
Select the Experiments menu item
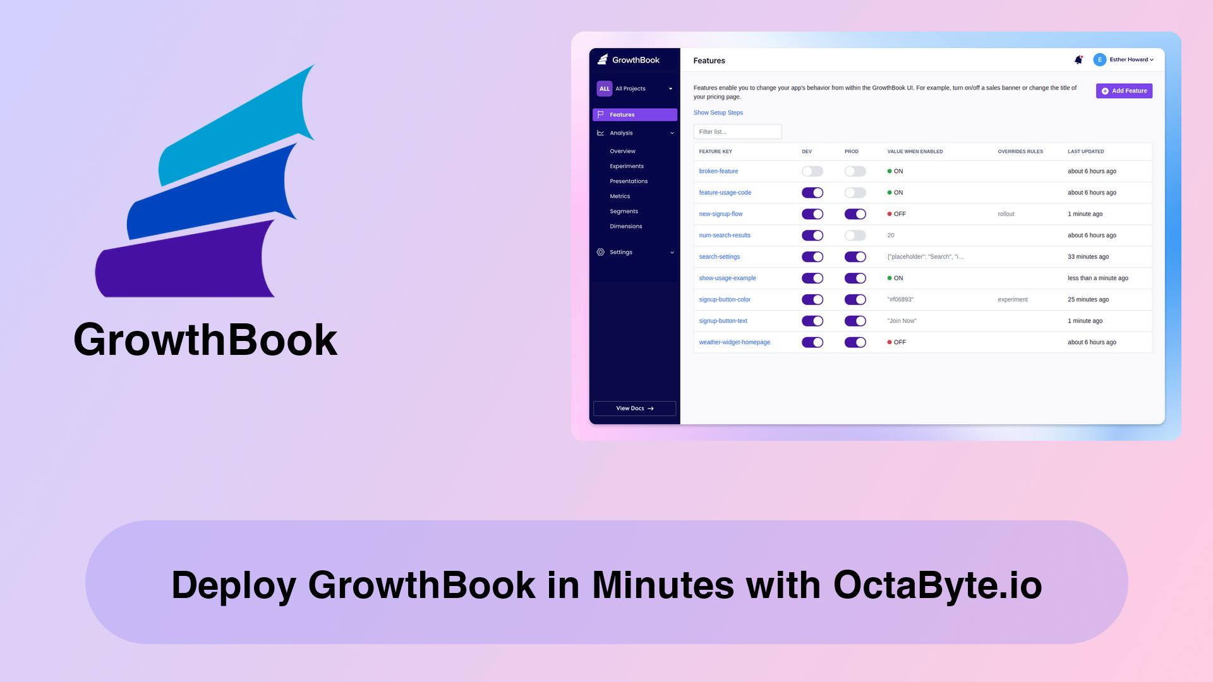pyautogui.click(x=627, y=165)
